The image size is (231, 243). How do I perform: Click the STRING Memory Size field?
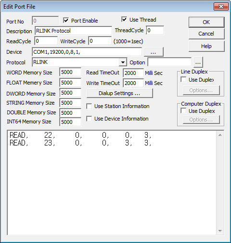(70, 103)
